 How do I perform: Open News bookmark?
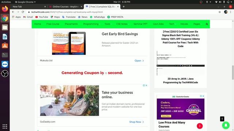click(83, 17)
